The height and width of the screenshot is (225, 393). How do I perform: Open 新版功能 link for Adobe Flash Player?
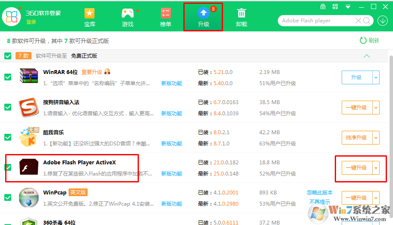(x=172, y=173)
